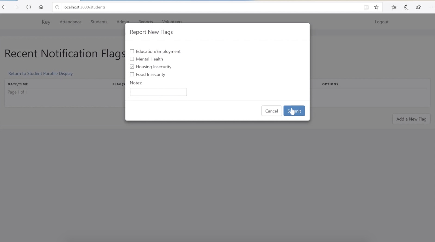435x242 pixels.
Task: Open browser settings and more menu
Action: [431, 7]
